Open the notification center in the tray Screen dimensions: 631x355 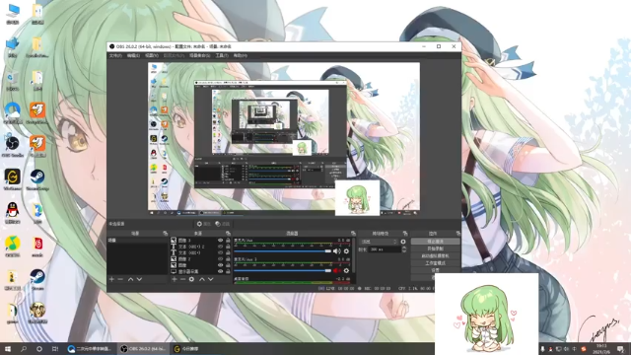[620, 349]
